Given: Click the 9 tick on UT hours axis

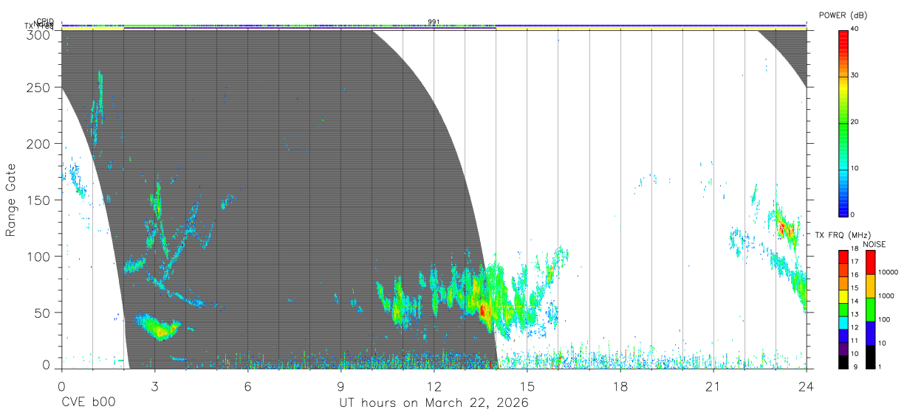Looking at the screenshot, I should click(340, 386).
